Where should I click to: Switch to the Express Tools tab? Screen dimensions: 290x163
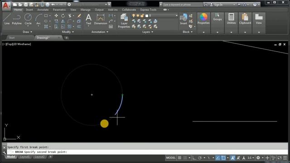[x=148, y=10]
